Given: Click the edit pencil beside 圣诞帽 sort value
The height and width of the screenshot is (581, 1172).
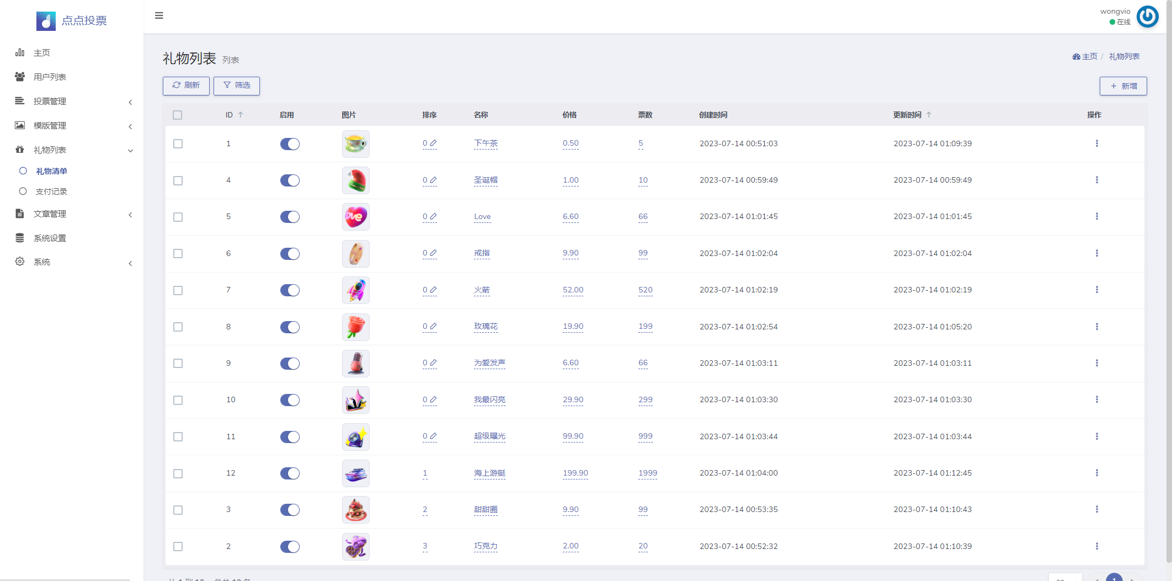Looking at the screenshot, I should [x=433, y=180].
